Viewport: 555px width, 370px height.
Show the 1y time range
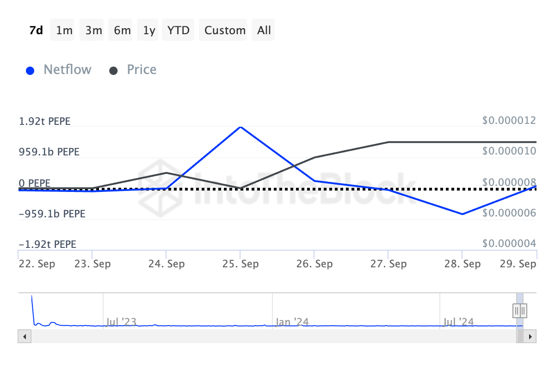149,31
